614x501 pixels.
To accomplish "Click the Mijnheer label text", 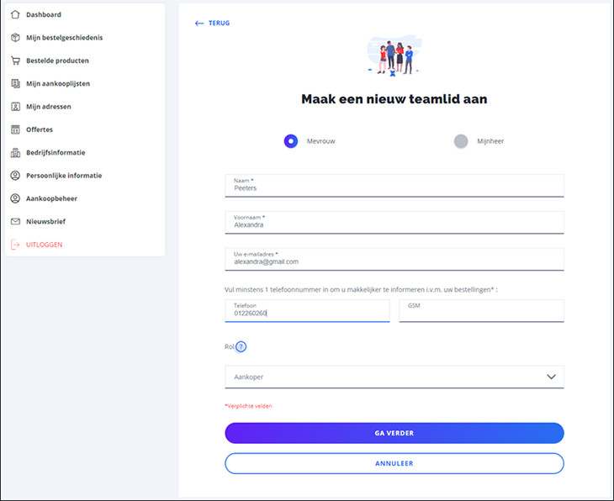I will (490, 141).
